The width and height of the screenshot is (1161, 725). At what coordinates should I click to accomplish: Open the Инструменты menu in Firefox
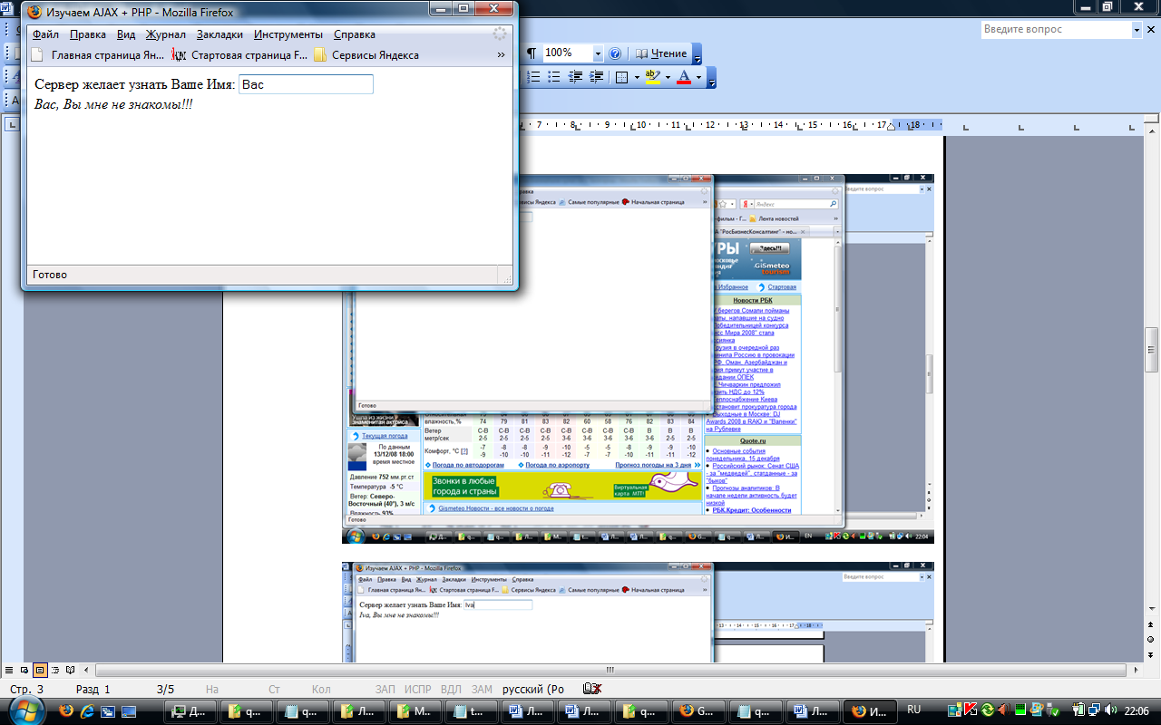pos(288,34)
